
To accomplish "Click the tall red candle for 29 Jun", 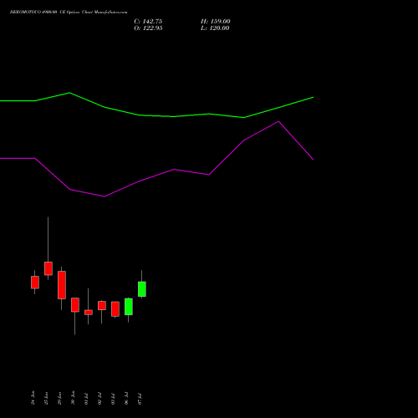I will click(62, 285).
